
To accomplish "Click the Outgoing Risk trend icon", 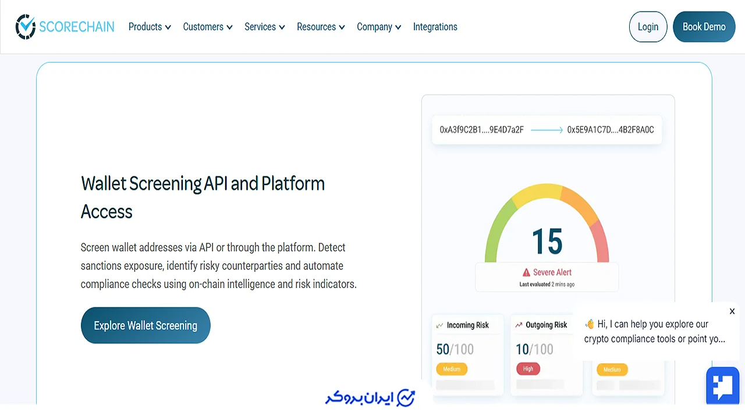I will pos(519,325).
